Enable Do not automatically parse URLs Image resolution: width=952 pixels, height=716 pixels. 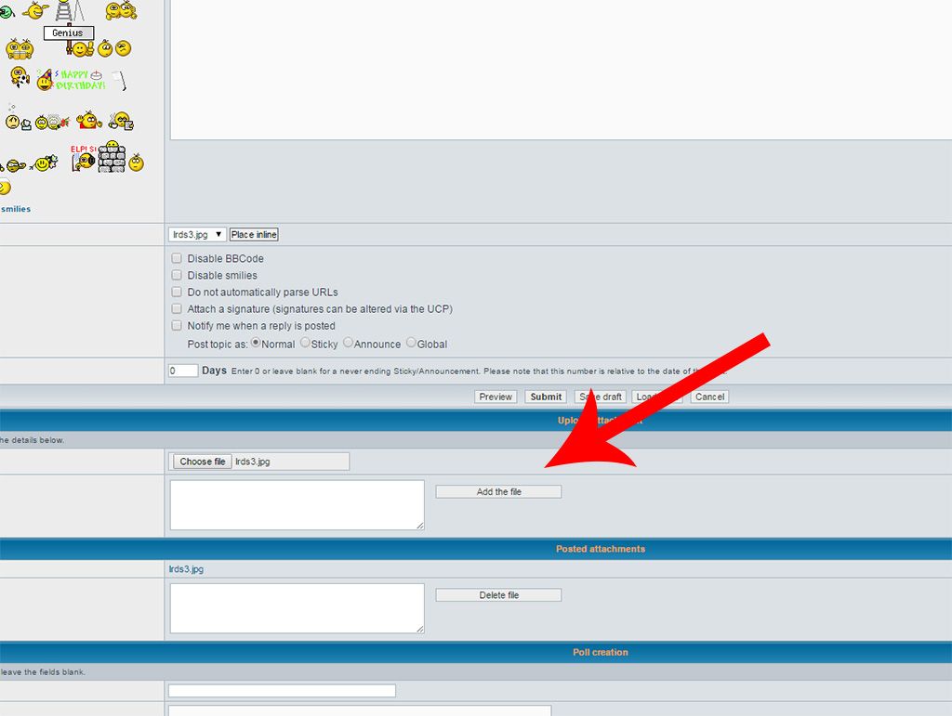[177, 292]
